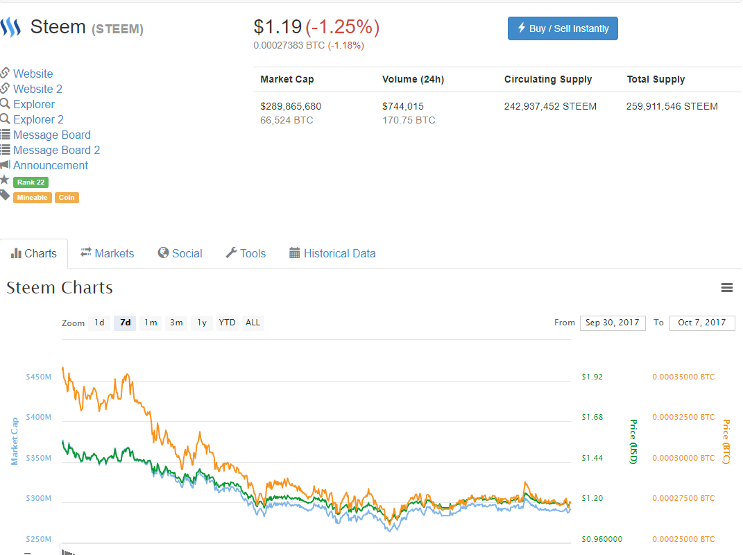Click the star icon next to Rank 22
Screen dimensions: 743x555
(5, 180)
